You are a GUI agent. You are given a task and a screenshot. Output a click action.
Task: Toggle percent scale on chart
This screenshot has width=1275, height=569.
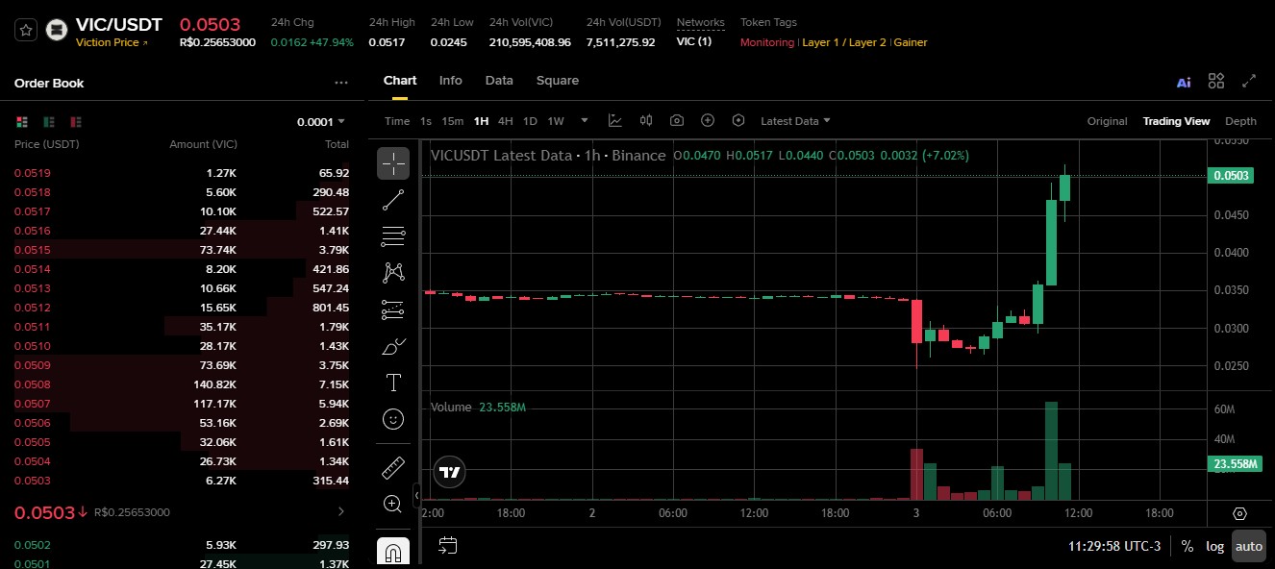[1187, 546]
